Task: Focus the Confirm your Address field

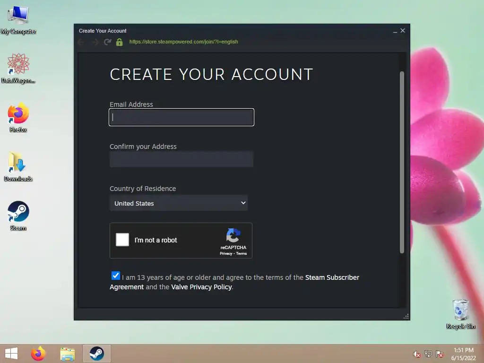Action: coord(181,159)
